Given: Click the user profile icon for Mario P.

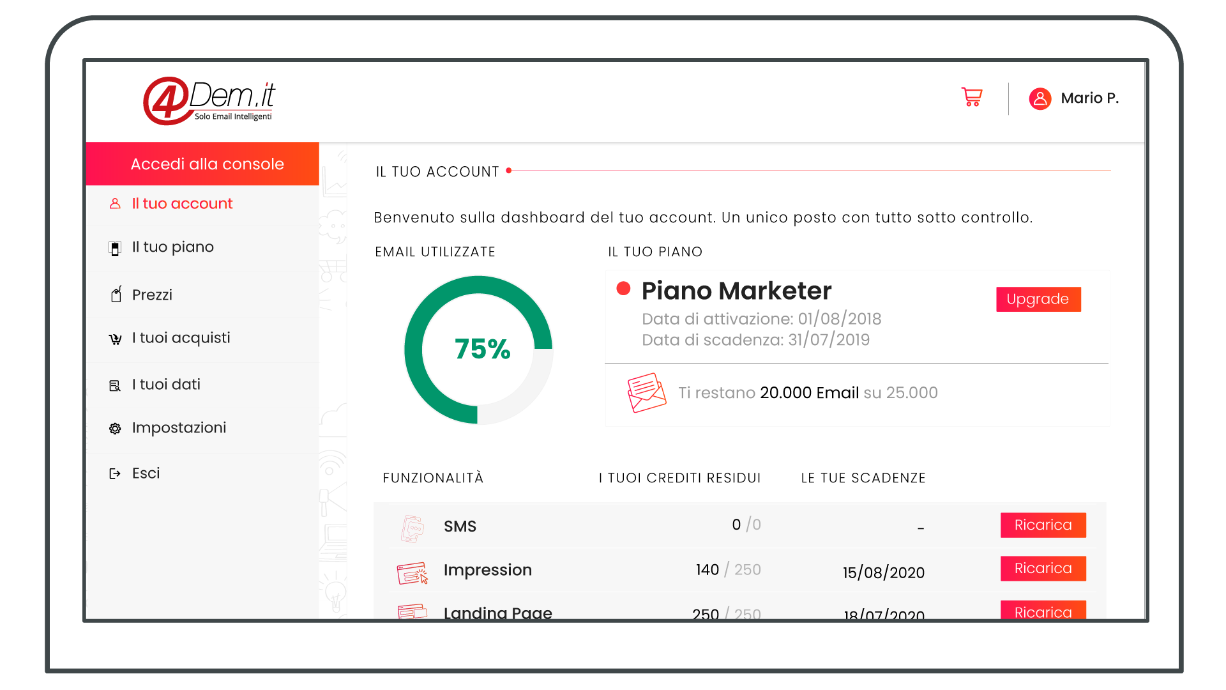Looking at the screenshot, I should tap(1038, 98).
